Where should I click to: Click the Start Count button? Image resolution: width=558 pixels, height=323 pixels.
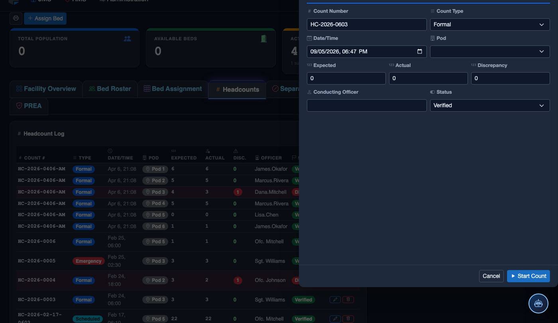click(x=529, y=276)
